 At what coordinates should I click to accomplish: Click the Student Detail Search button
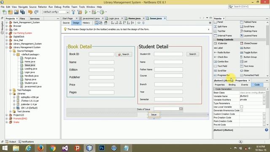193,54
